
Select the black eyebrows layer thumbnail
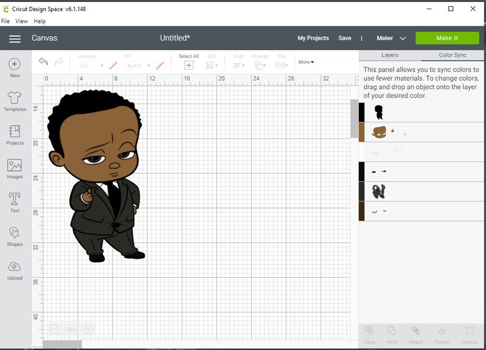point(379,171)
